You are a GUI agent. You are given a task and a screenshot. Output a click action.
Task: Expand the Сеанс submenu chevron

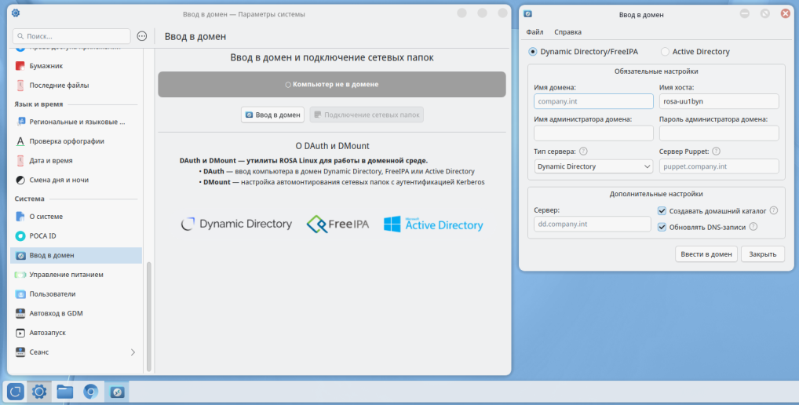point(133,352)
